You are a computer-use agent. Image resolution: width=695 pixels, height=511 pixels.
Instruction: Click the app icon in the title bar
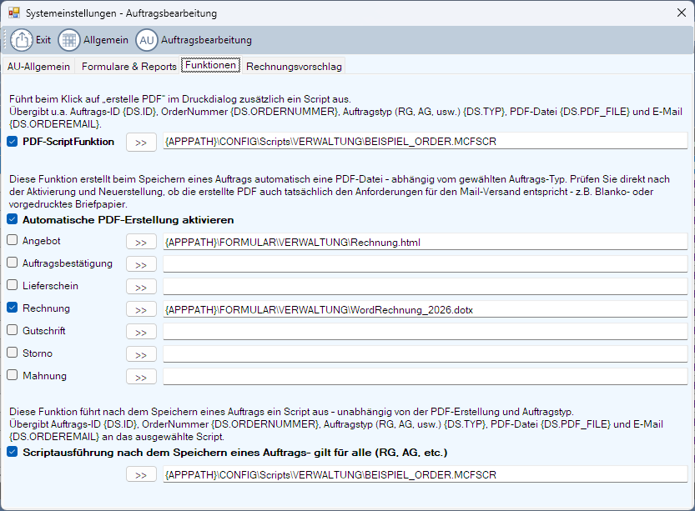[x=13, y=13]
